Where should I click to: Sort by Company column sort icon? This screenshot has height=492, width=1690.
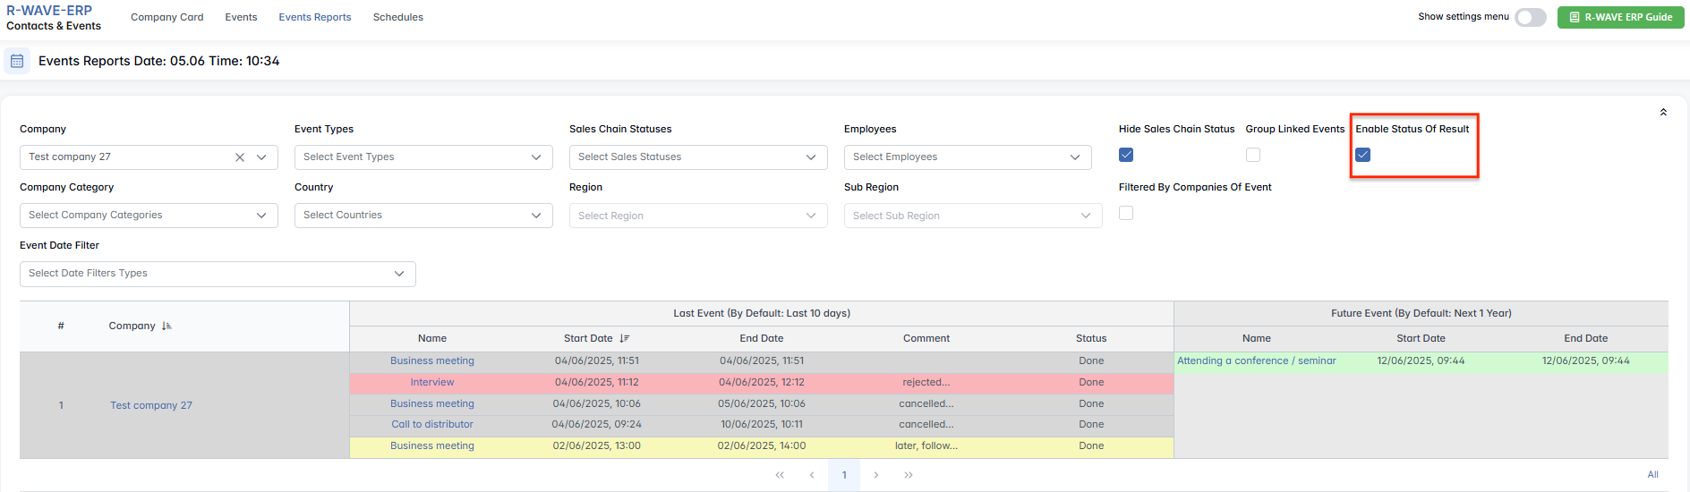pos(166,327)
